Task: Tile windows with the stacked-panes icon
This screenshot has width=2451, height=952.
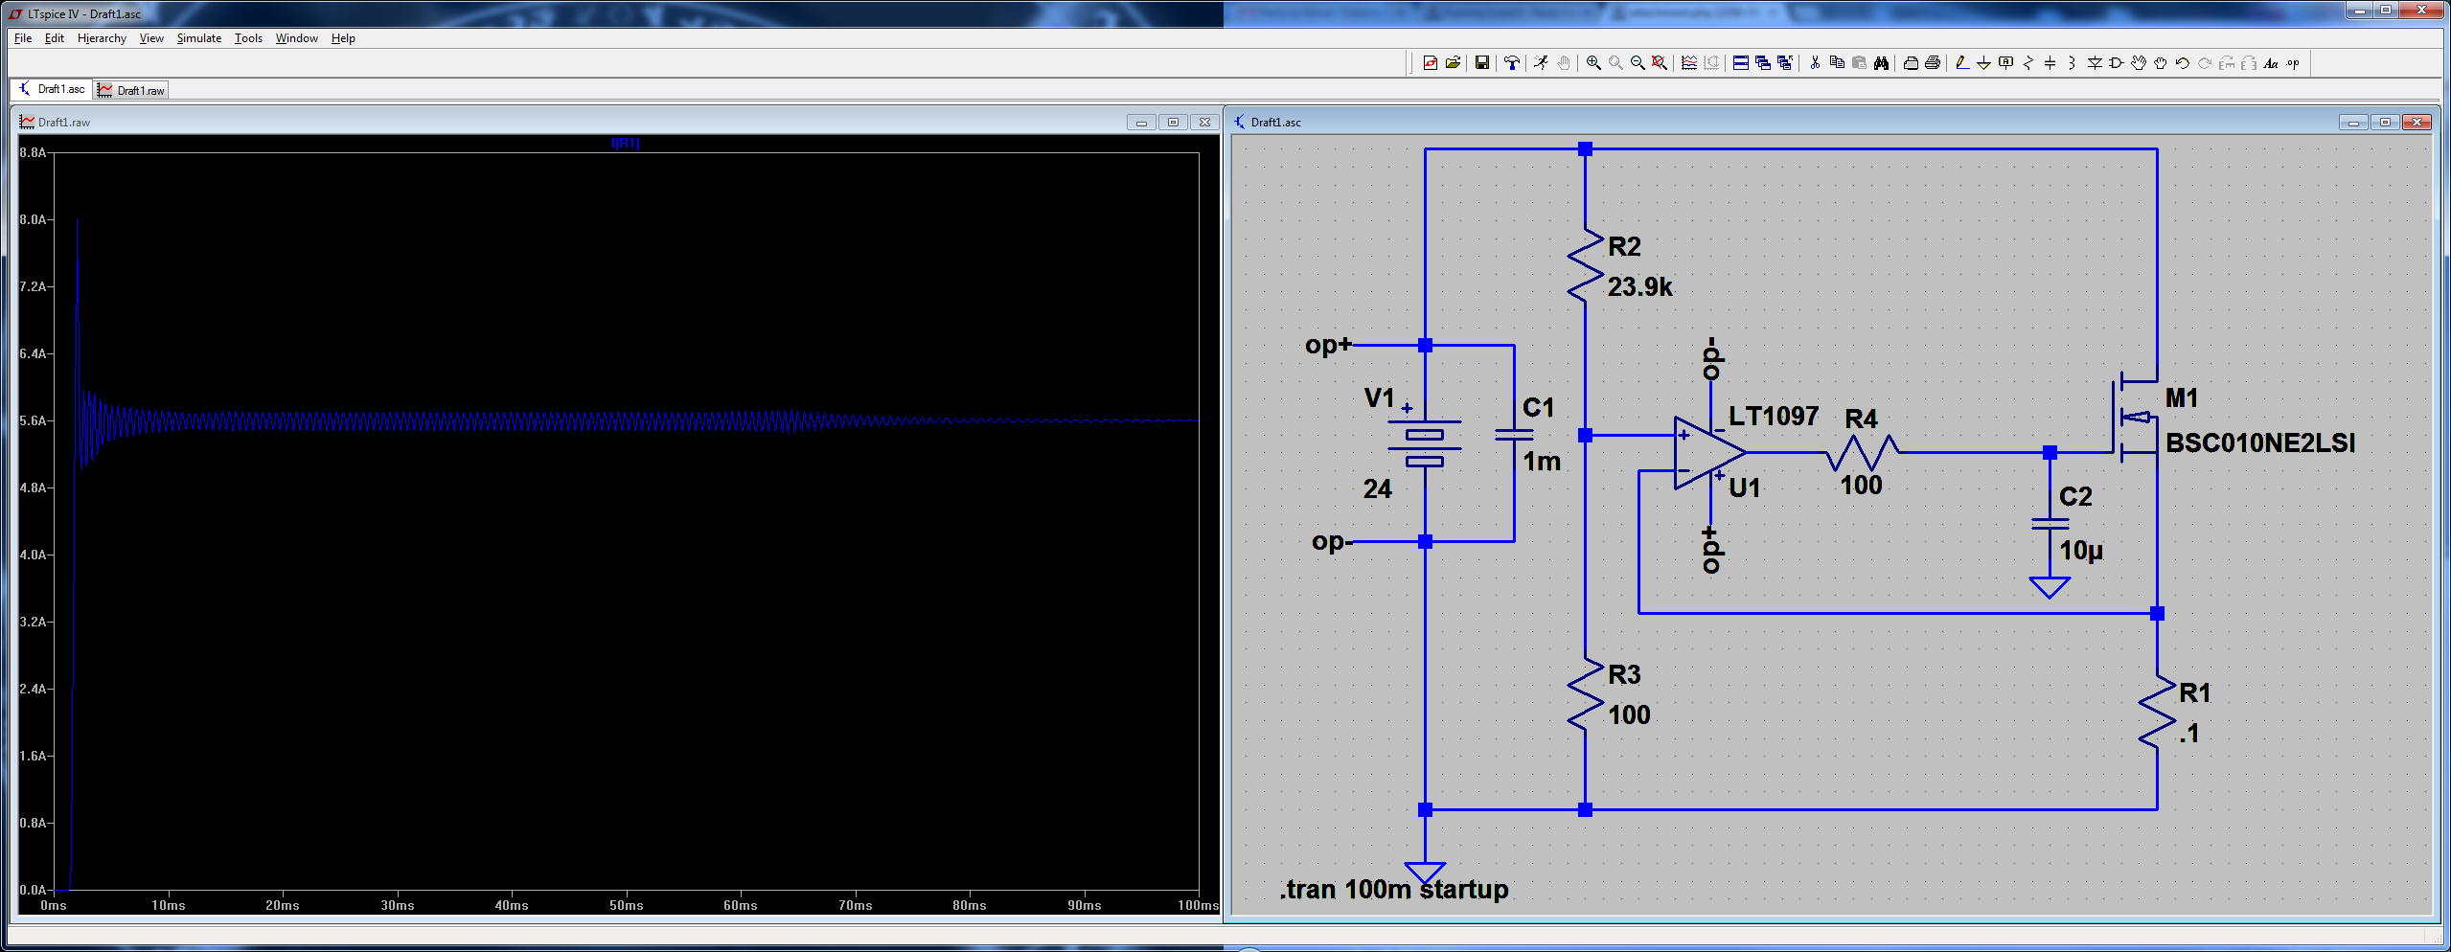Action: pos(1741,63)
